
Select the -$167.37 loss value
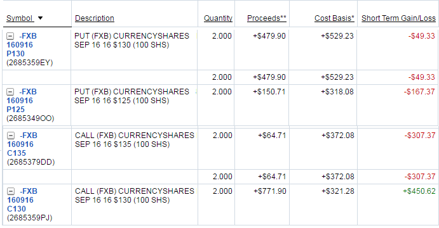419,92
